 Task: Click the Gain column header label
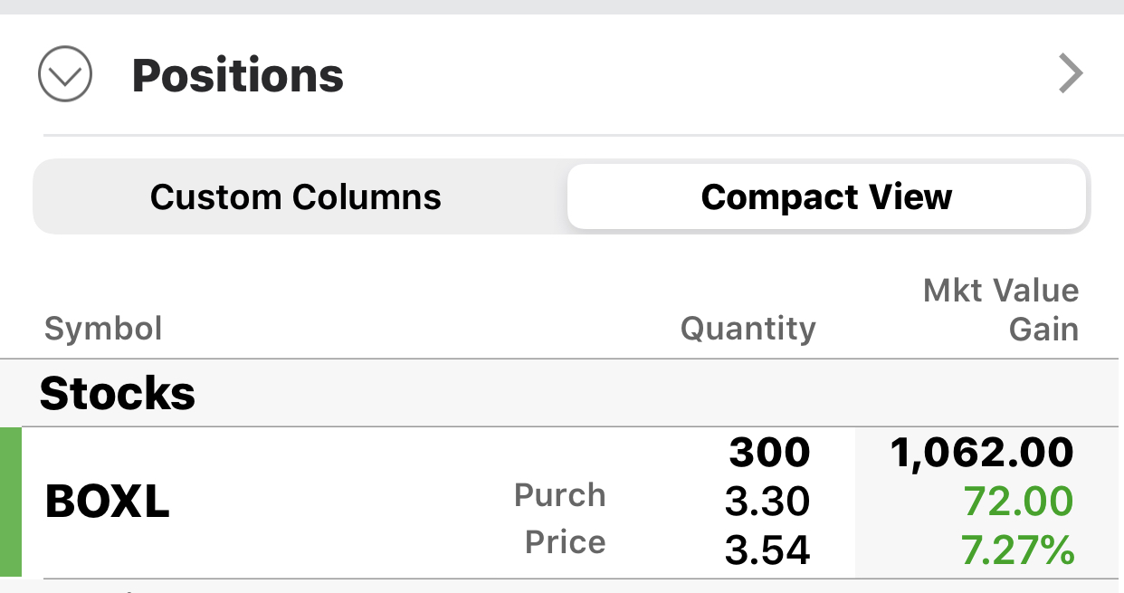tap(1043, 330)
